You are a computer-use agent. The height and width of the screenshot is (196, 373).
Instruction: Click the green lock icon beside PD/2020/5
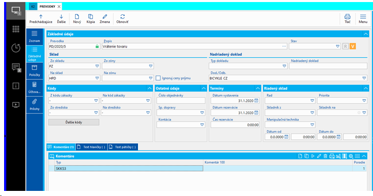pyautogui.click(x=97, y=47)
